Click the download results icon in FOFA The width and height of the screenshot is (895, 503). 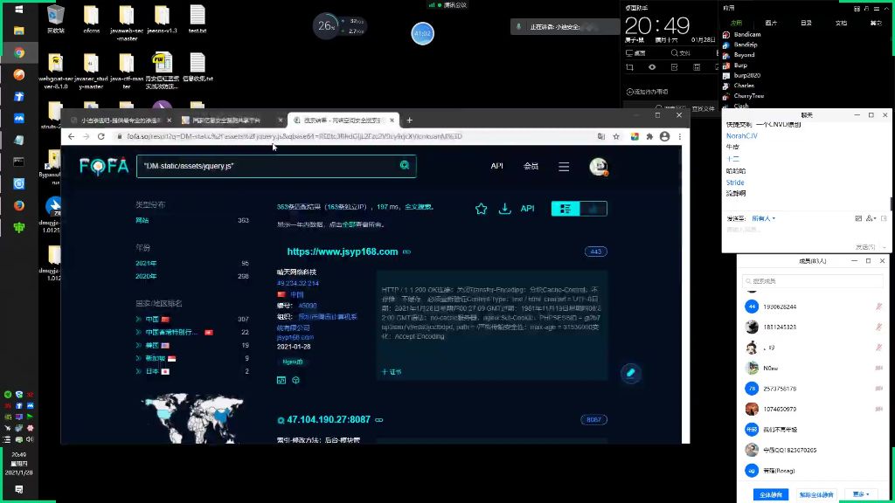[504, 209]
